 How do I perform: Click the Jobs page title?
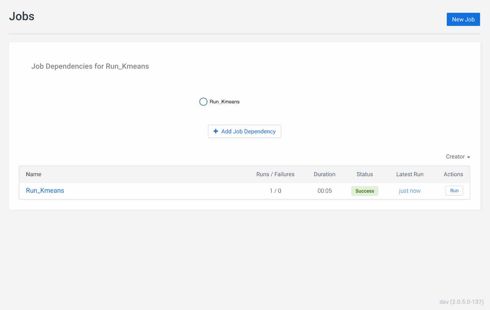[22, 16]
